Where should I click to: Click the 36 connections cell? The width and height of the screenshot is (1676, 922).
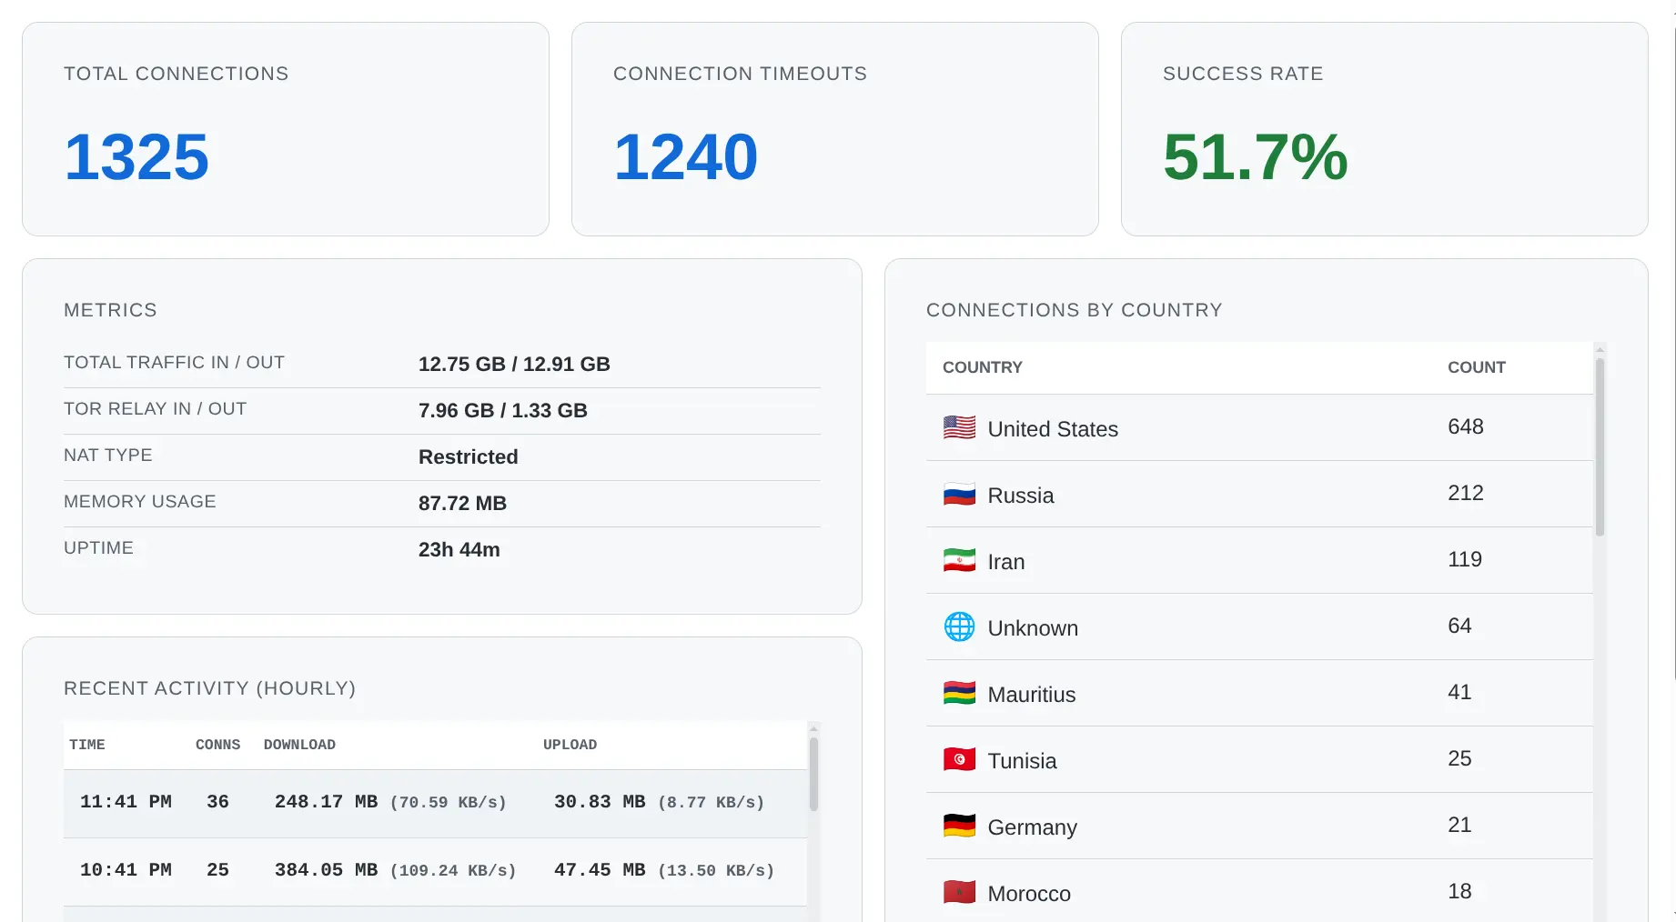click(217, 802)
